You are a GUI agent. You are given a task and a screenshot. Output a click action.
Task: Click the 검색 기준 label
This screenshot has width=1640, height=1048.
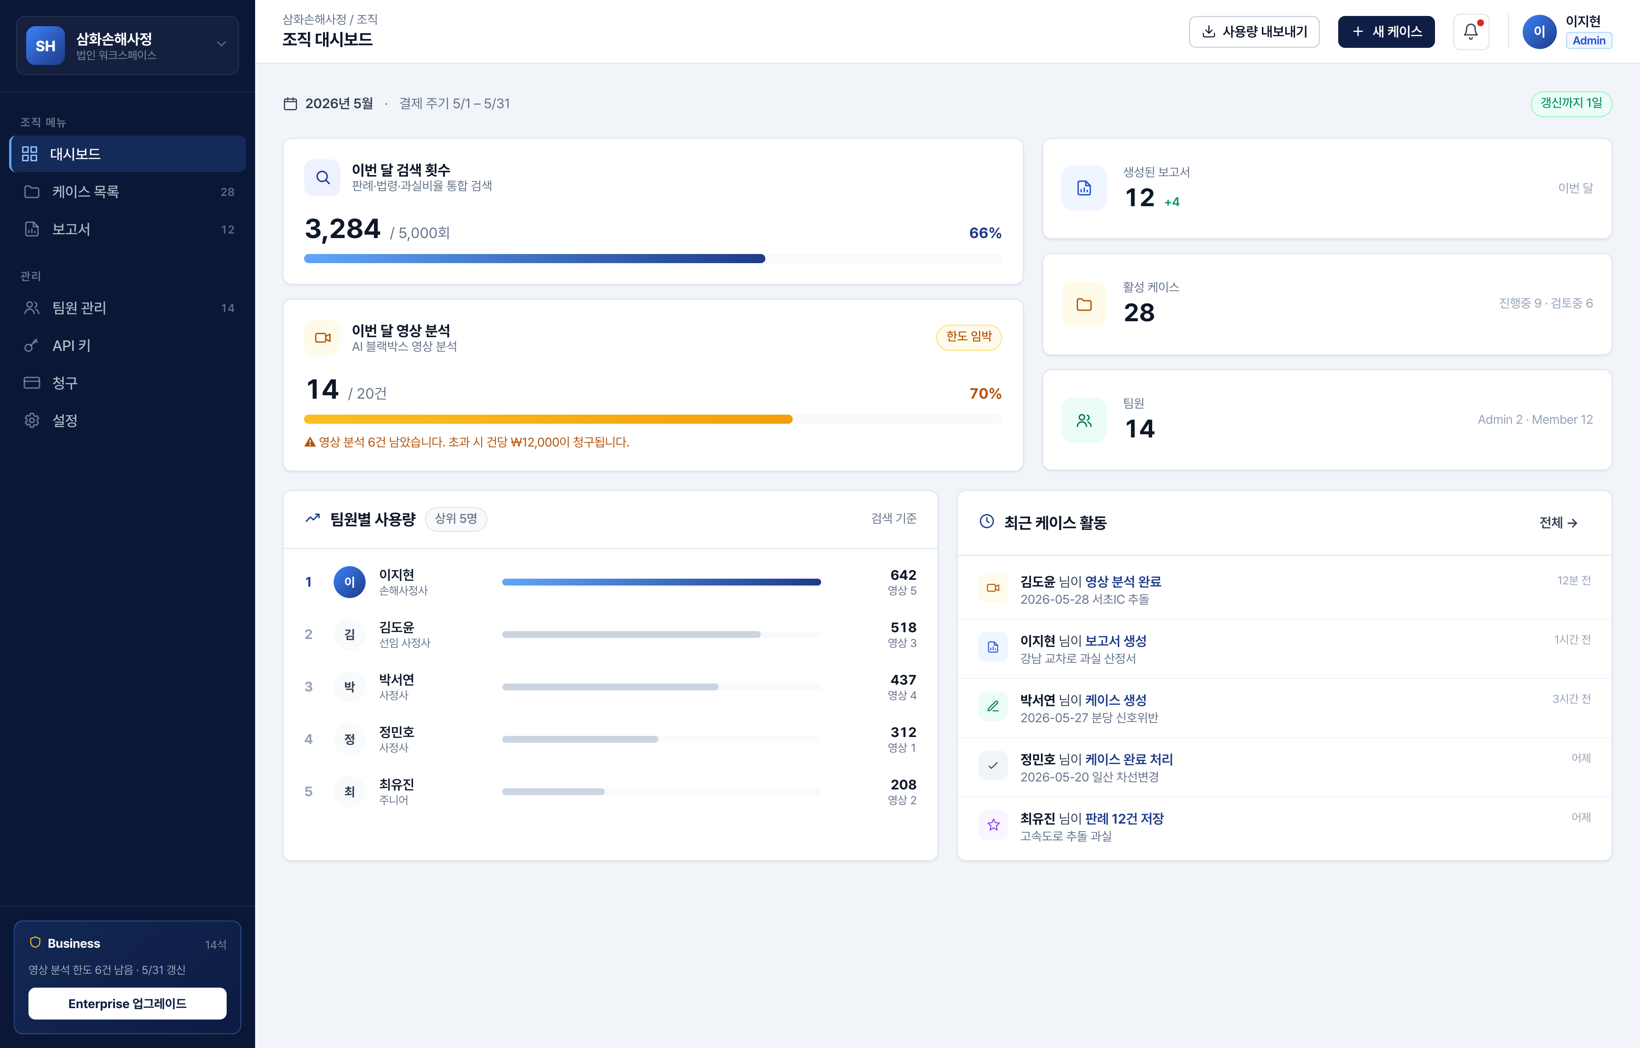coord(894,519)
